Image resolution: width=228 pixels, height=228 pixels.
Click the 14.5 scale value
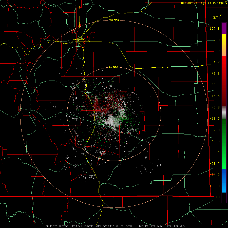[216, 96]
